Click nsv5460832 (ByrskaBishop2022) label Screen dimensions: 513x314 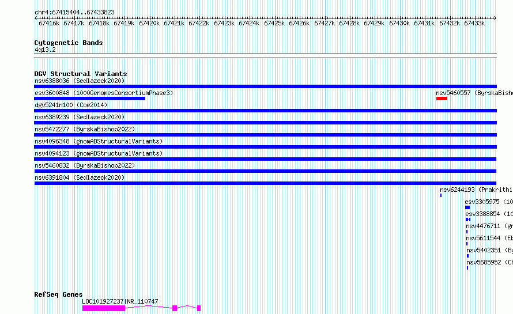click(x=85, y=165)
